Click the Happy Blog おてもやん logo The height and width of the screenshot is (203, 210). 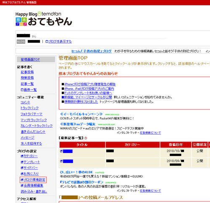pyautogui.click(x=44, y=19)
